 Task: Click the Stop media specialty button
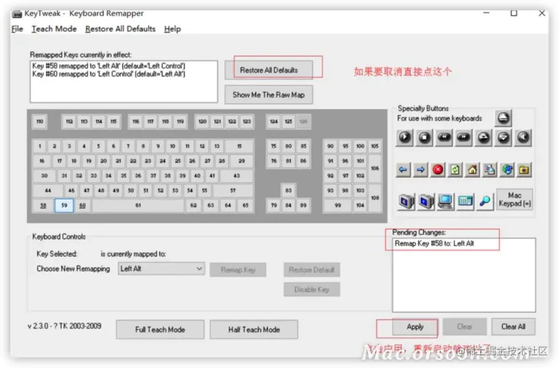pos(424,138)
